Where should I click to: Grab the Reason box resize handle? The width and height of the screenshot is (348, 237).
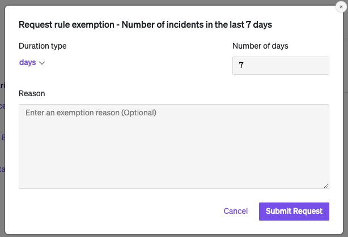326,186
